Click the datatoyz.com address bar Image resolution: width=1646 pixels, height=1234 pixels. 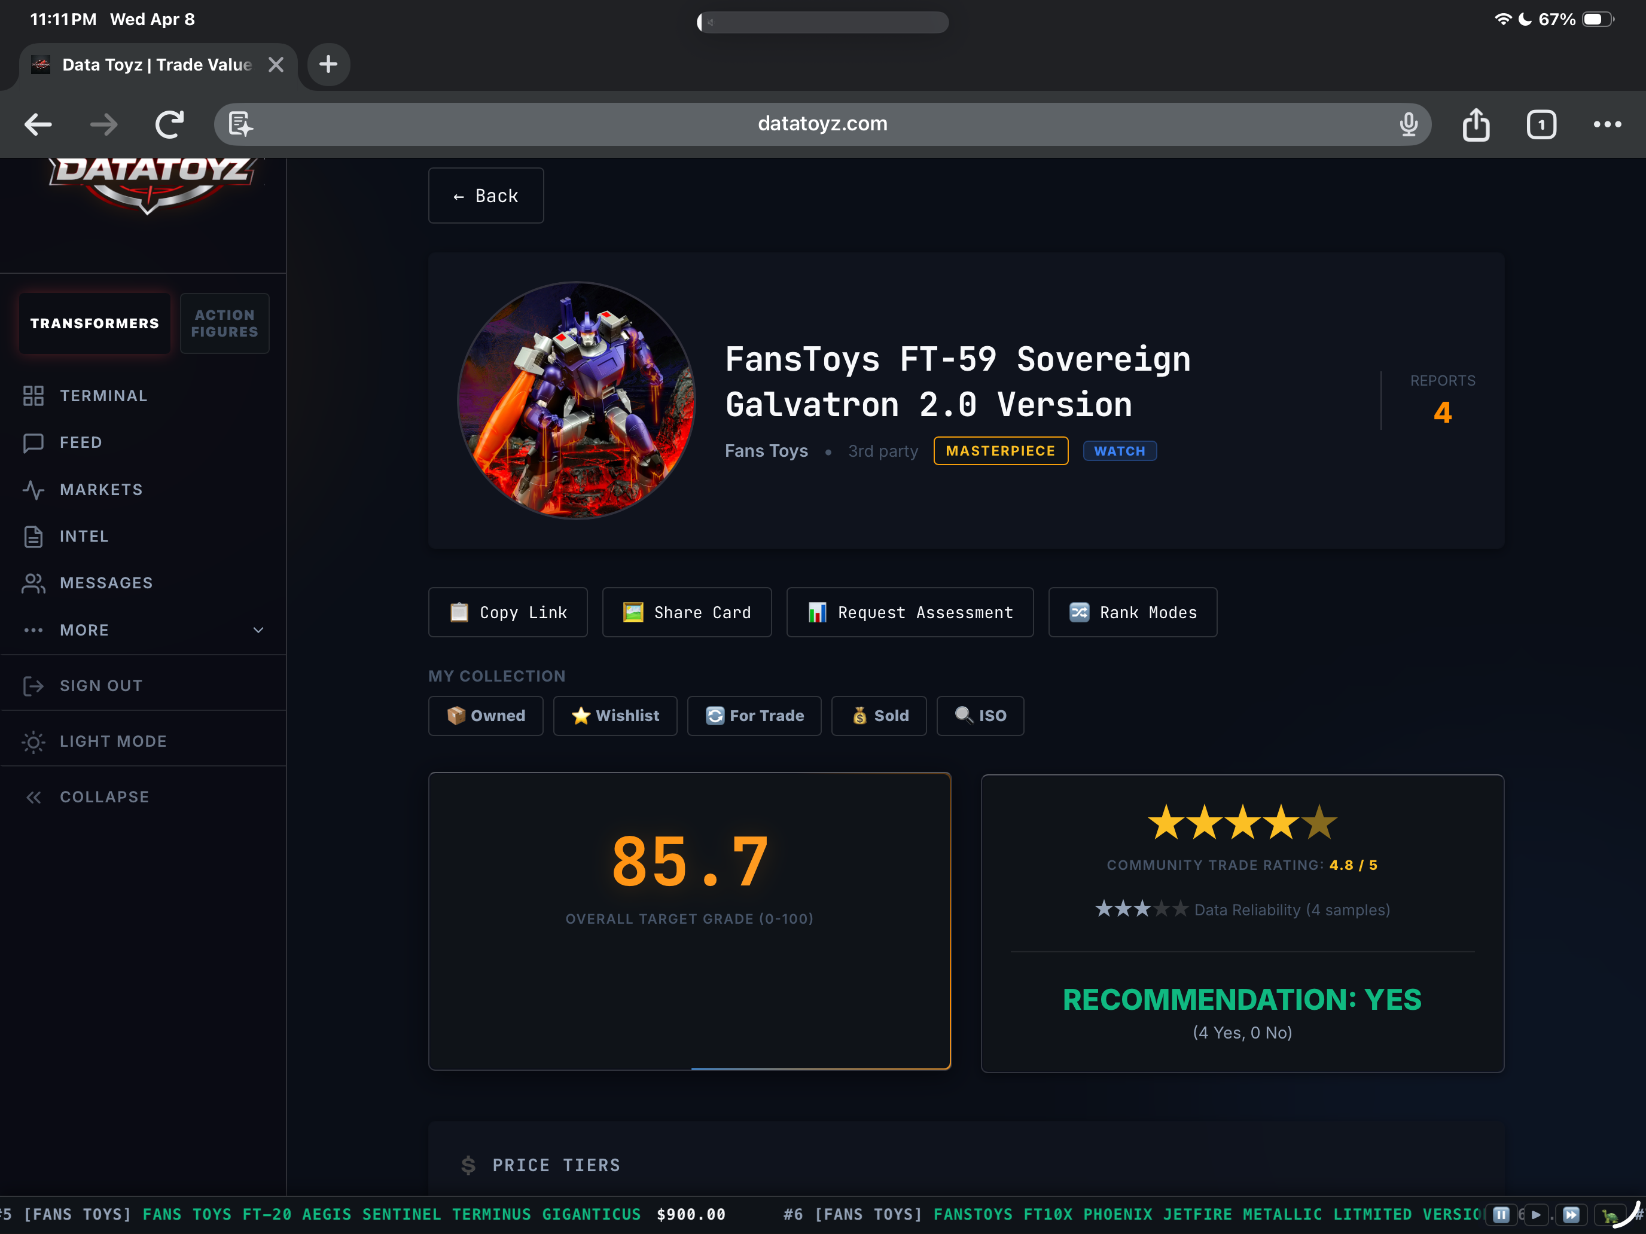click(822, 124)
